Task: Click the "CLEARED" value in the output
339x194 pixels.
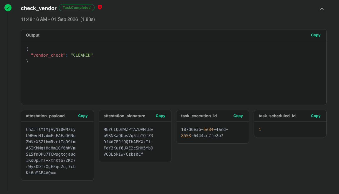Action: point(82,55)
